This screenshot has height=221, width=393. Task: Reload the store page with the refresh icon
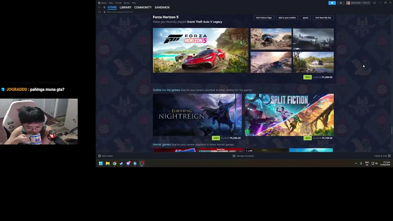click(x=99, y=12)
